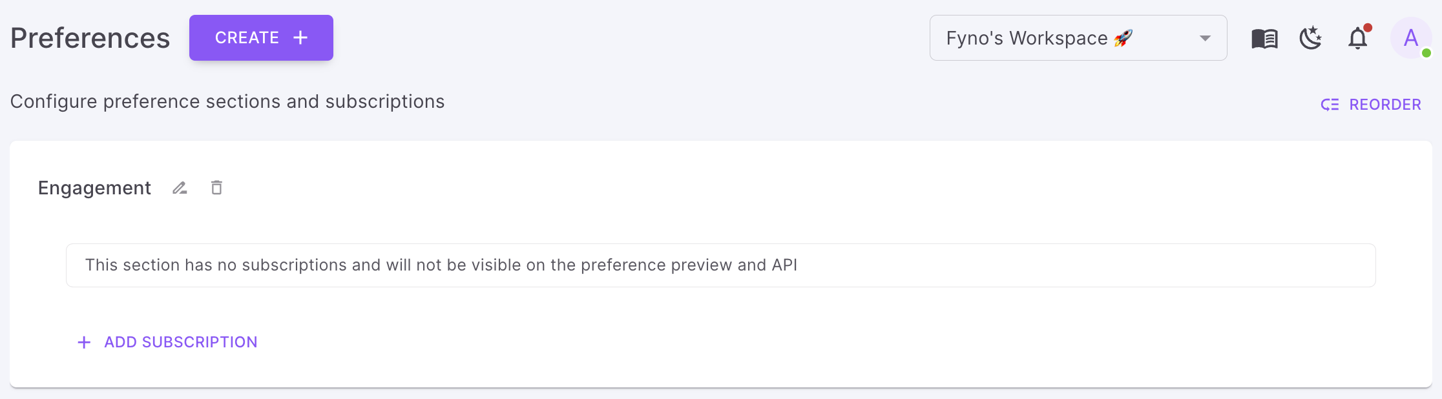
Task: Click the green online status dot
Action: (1426, 53)
